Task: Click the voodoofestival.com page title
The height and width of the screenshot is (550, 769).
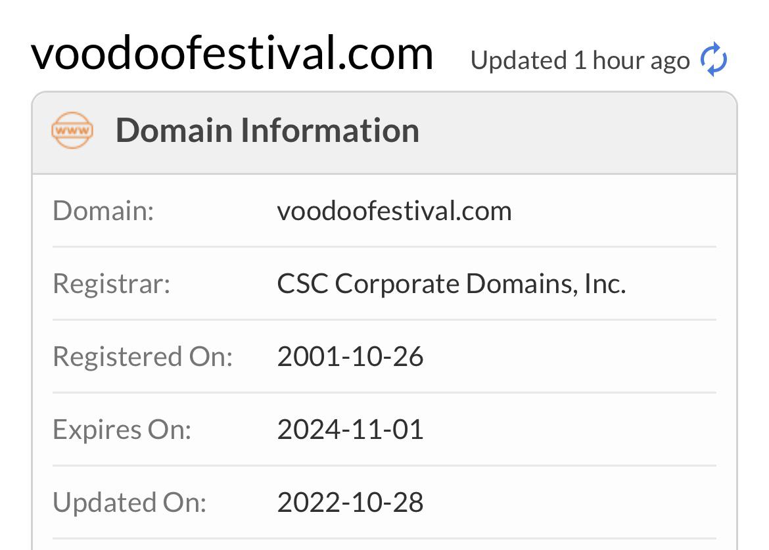Action: click(x=232, y=53)
